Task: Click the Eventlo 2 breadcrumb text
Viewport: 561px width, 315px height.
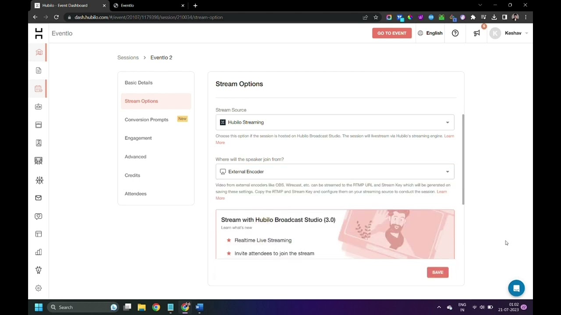Action: pyautogui.click(x=161, y=58)
